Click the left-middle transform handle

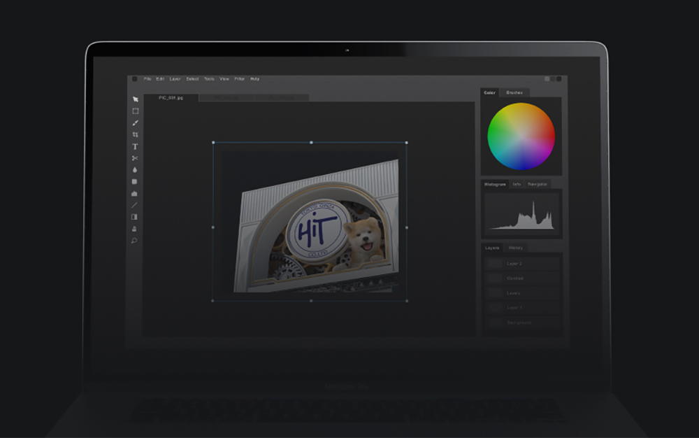pyautogui.click(x=212, y=227)
